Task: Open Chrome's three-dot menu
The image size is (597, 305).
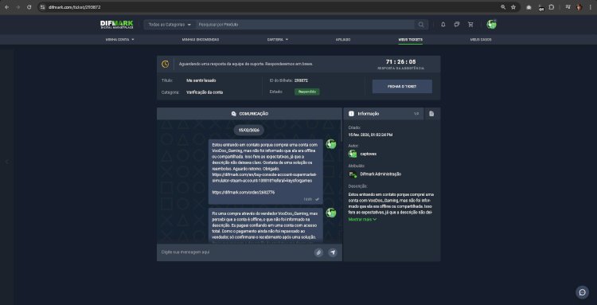Action: (x=590, y=7)
